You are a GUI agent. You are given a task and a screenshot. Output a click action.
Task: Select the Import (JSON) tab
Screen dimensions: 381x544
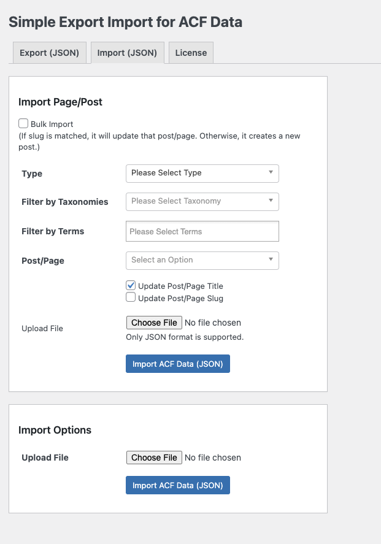(127, 53)
